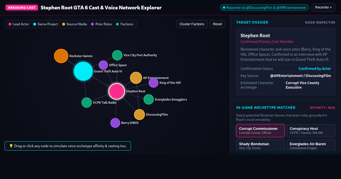Click the Key Source label
Screen dimensions: 341x179
(249, 76)
